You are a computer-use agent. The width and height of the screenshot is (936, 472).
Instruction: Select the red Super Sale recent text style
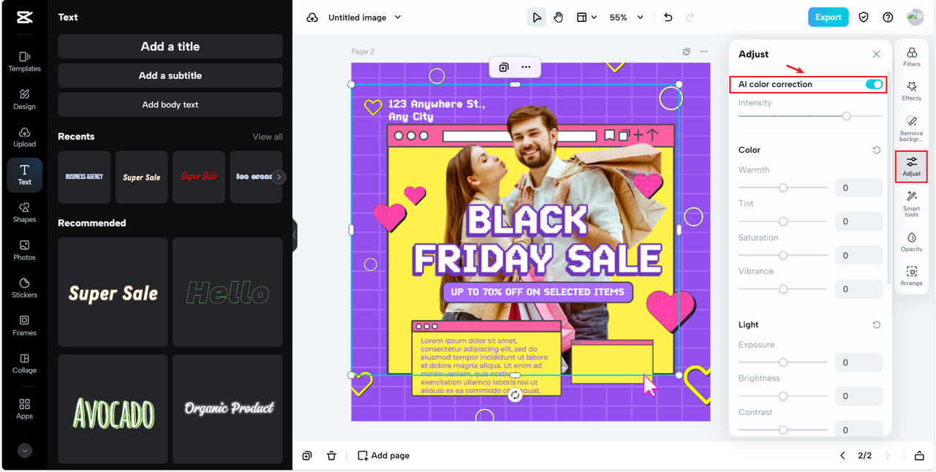coord(199,177)
